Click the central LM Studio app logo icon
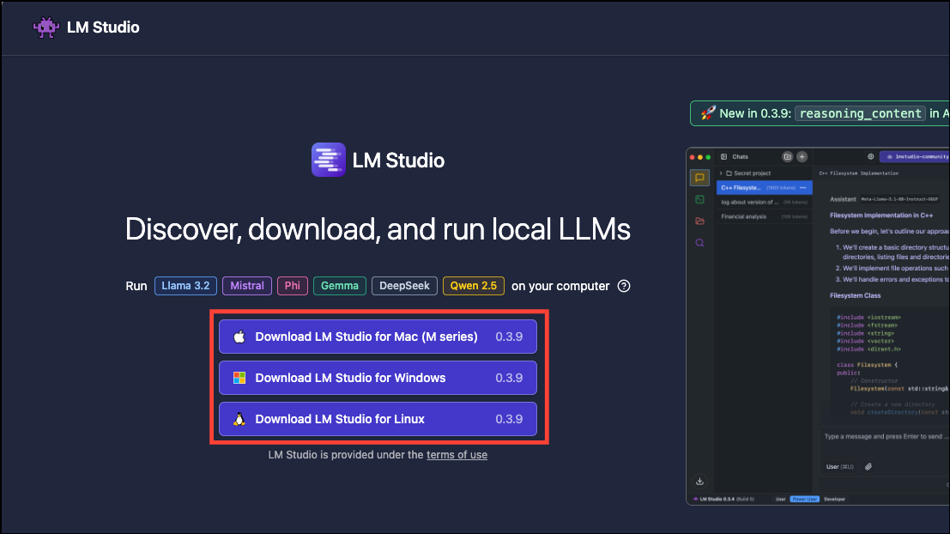This screenshot has width=950, height=534. point(329,160)
